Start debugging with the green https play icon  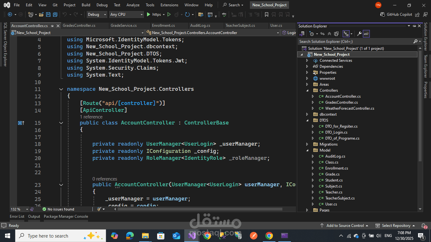click(x=148, y=14)
